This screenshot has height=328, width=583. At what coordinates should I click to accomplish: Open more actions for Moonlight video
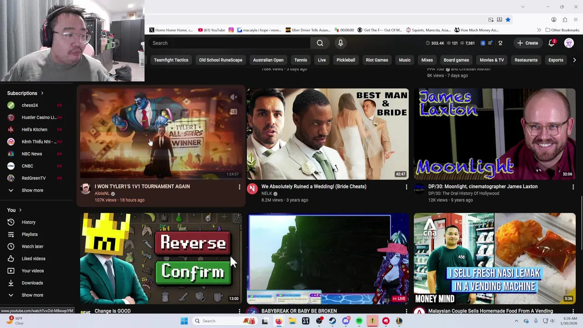(573, 187)
